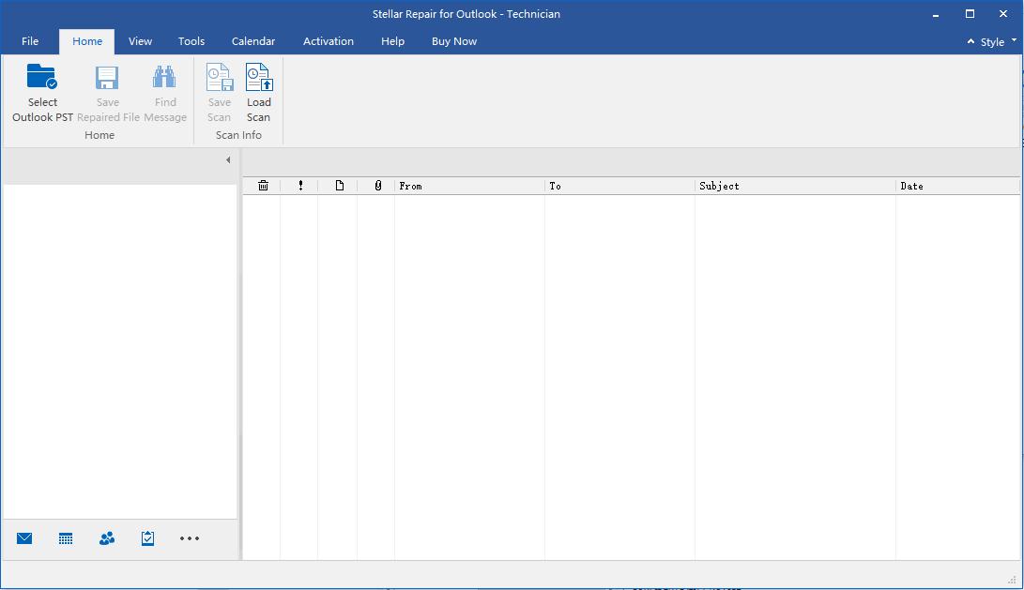
Task: Click the Buy Now tab
Action: 454,41
